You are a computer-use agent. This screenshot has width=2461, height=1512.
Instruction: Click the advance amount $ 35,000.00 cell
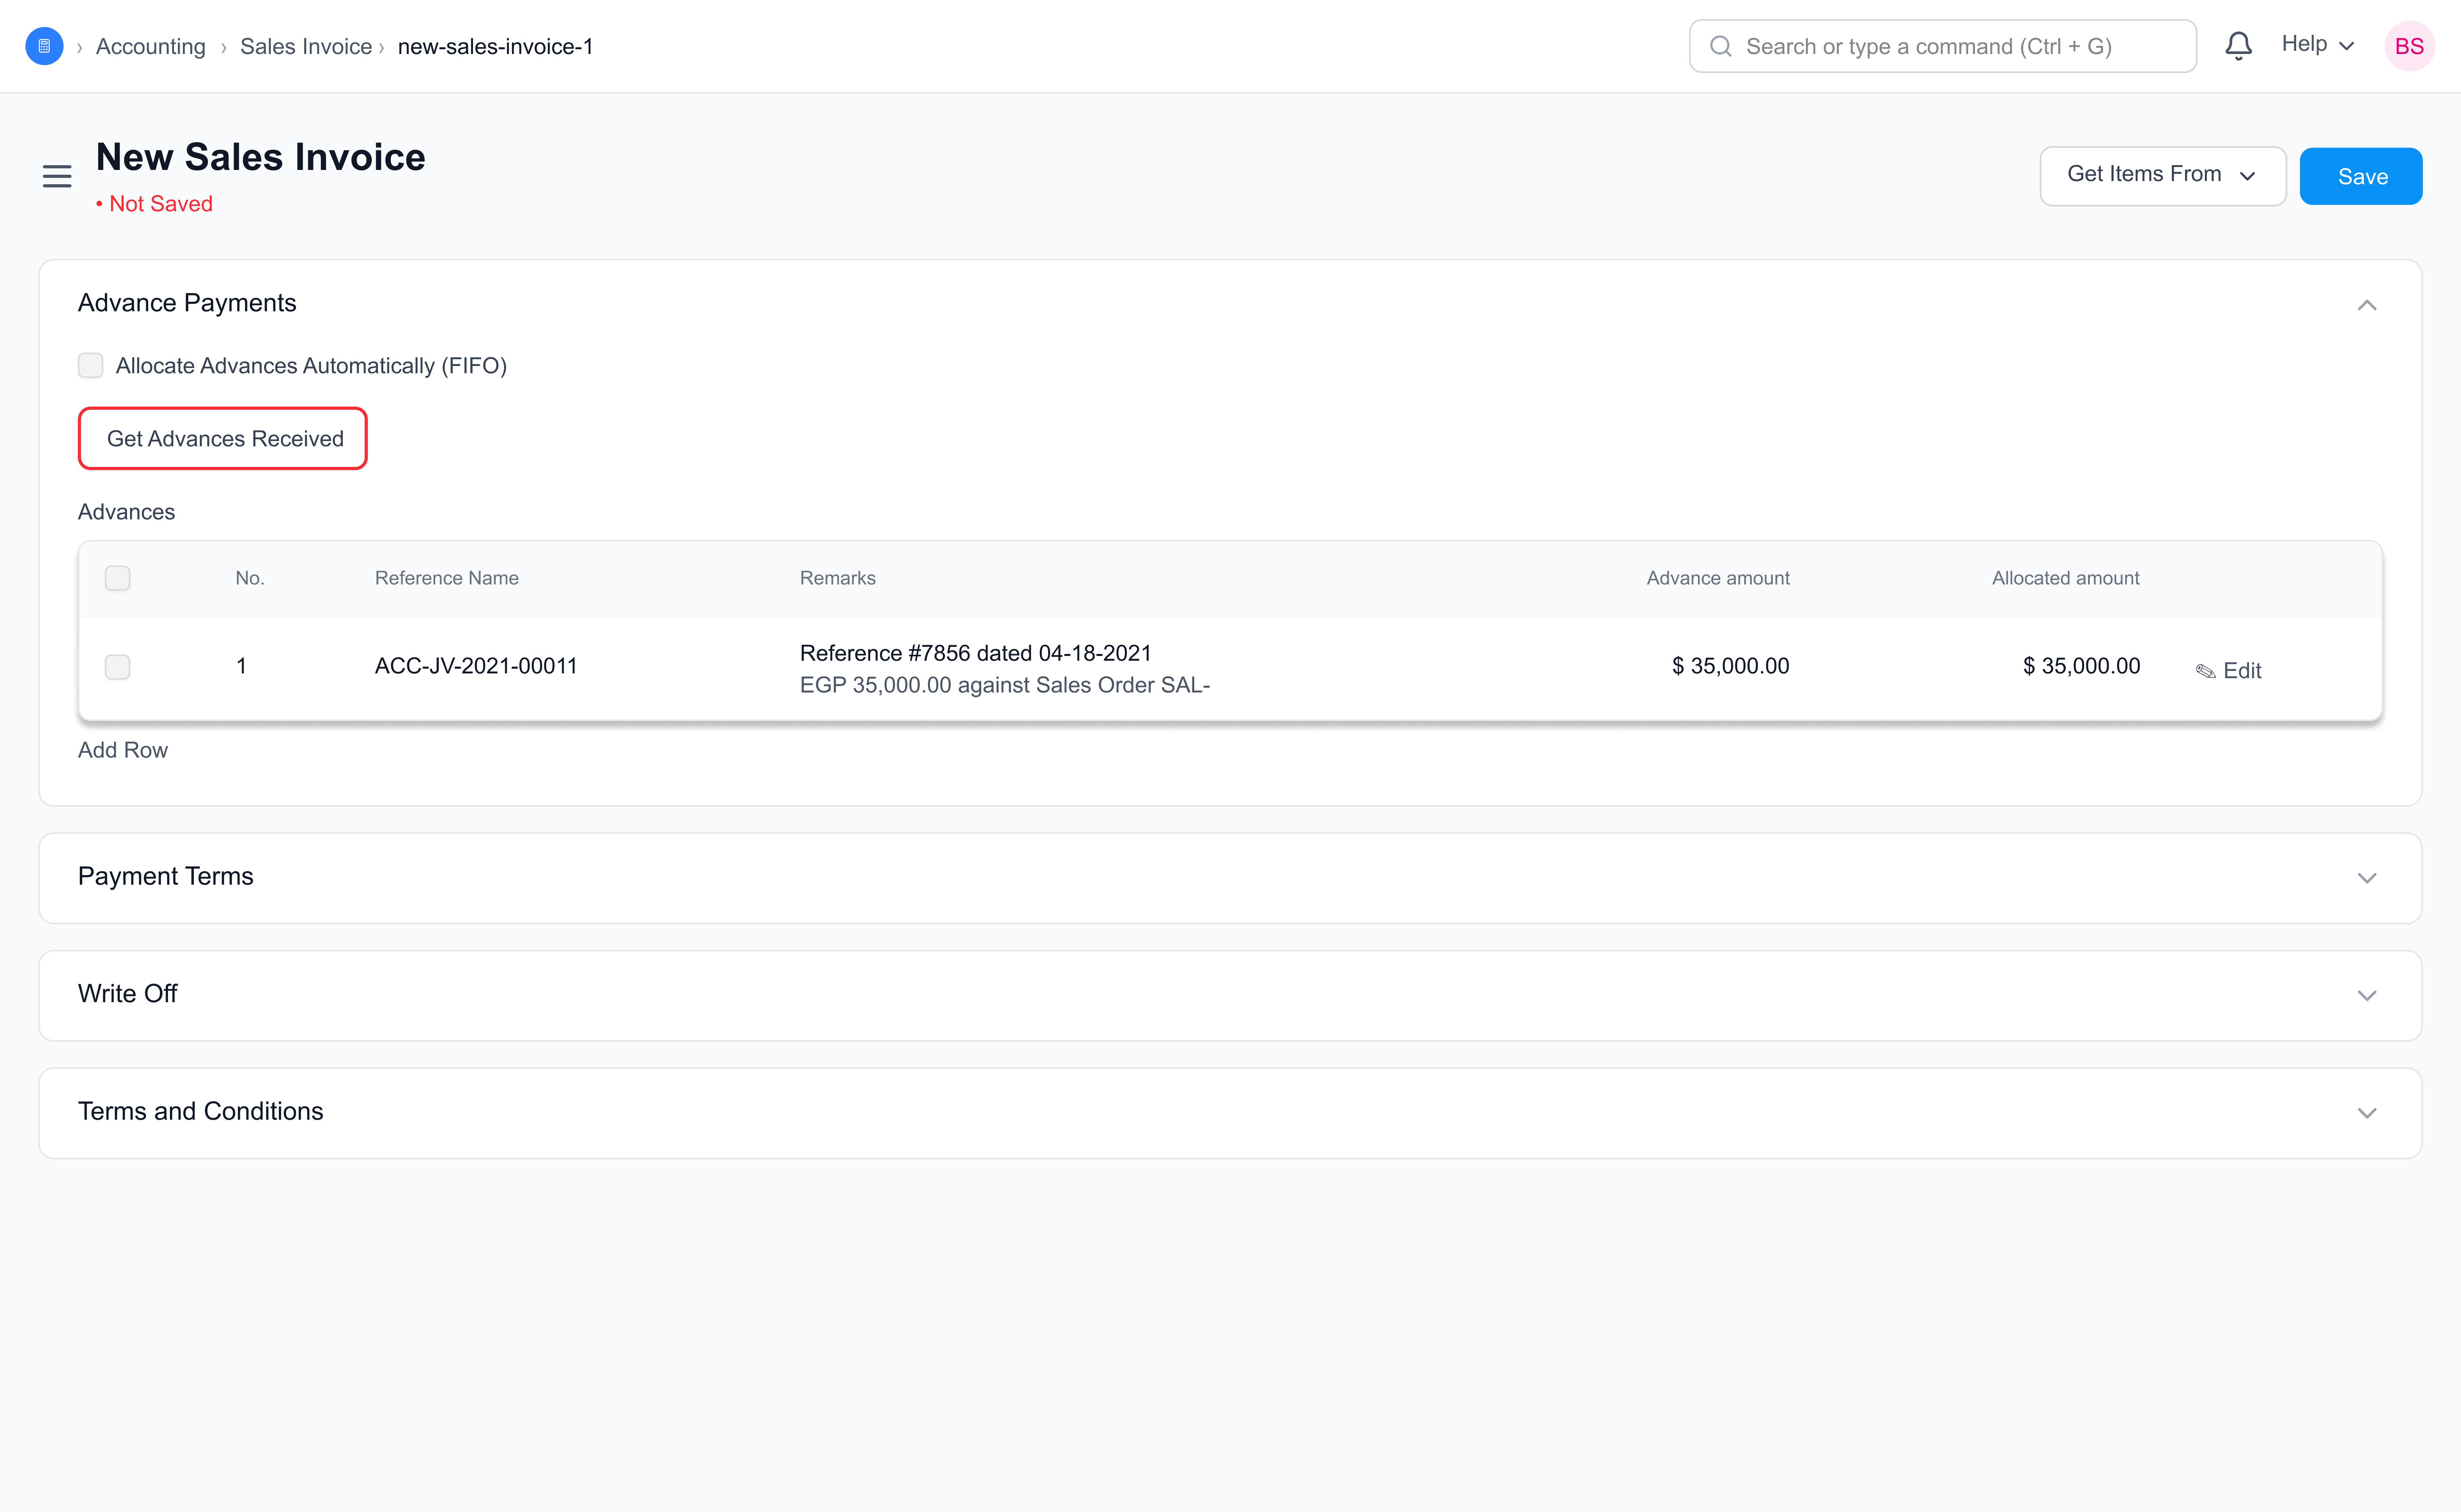pos(1730,666)
